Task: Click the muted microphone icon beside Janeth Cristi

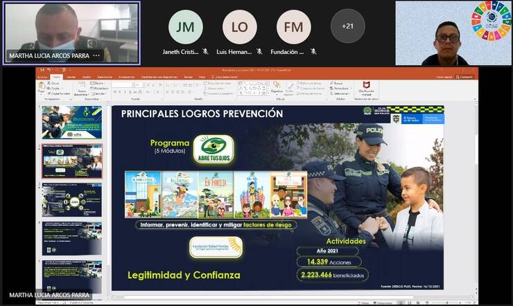Action: pyautogui.click(x=205, y=52)
